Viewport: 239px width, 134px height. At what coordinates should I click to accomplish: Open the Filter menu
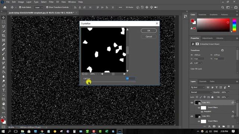[51, 2]
